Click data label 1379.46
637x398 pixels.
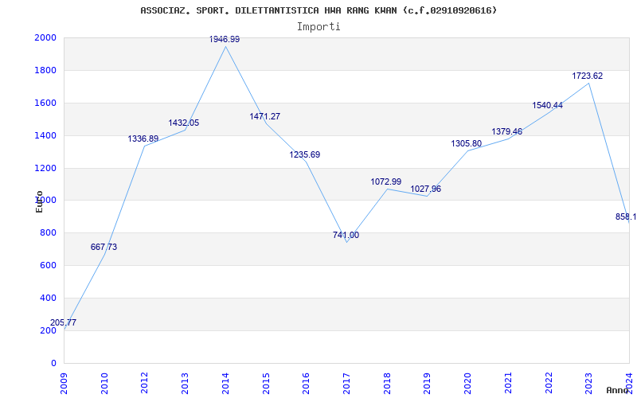(507, 131)
